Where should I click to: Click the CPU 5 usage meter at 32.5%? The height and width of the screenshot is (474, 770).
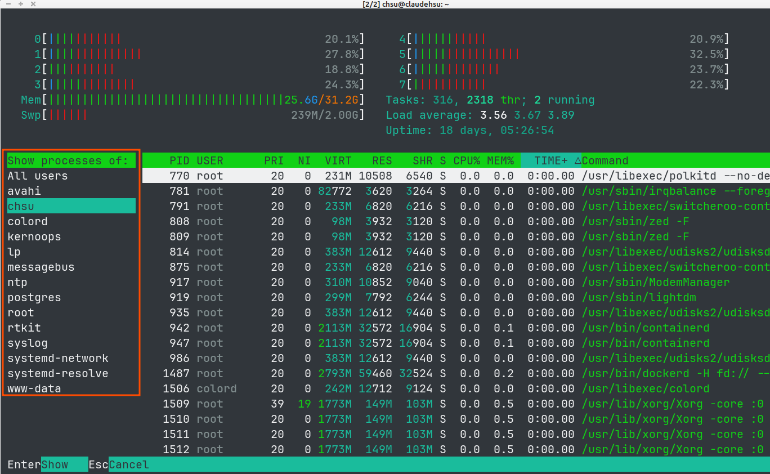point(564,54)
